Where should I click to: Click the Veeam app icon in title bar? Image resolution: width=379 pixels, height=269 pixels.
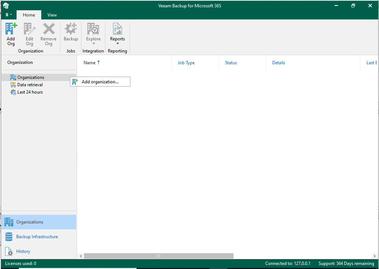[x=6, y=6]
